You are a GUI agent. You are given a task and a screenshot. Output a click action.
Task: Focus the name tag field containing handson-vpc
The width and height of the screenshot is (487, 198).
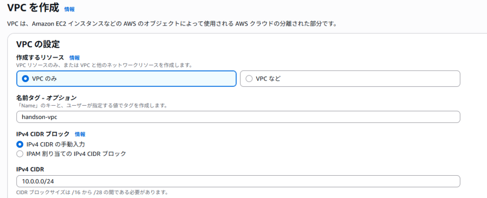click(x=238, y=117)
